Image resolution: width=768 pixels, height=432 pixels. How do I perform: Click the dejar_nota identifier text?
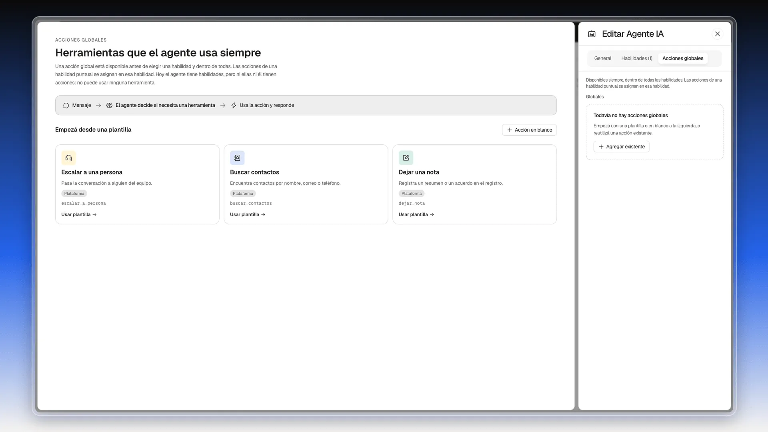point(412,204)
